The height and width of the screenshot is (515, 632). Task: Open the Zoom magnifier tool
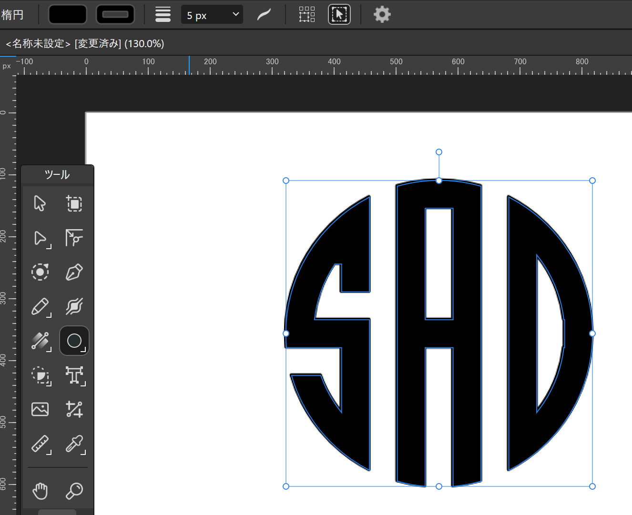[x=74, y=491]
